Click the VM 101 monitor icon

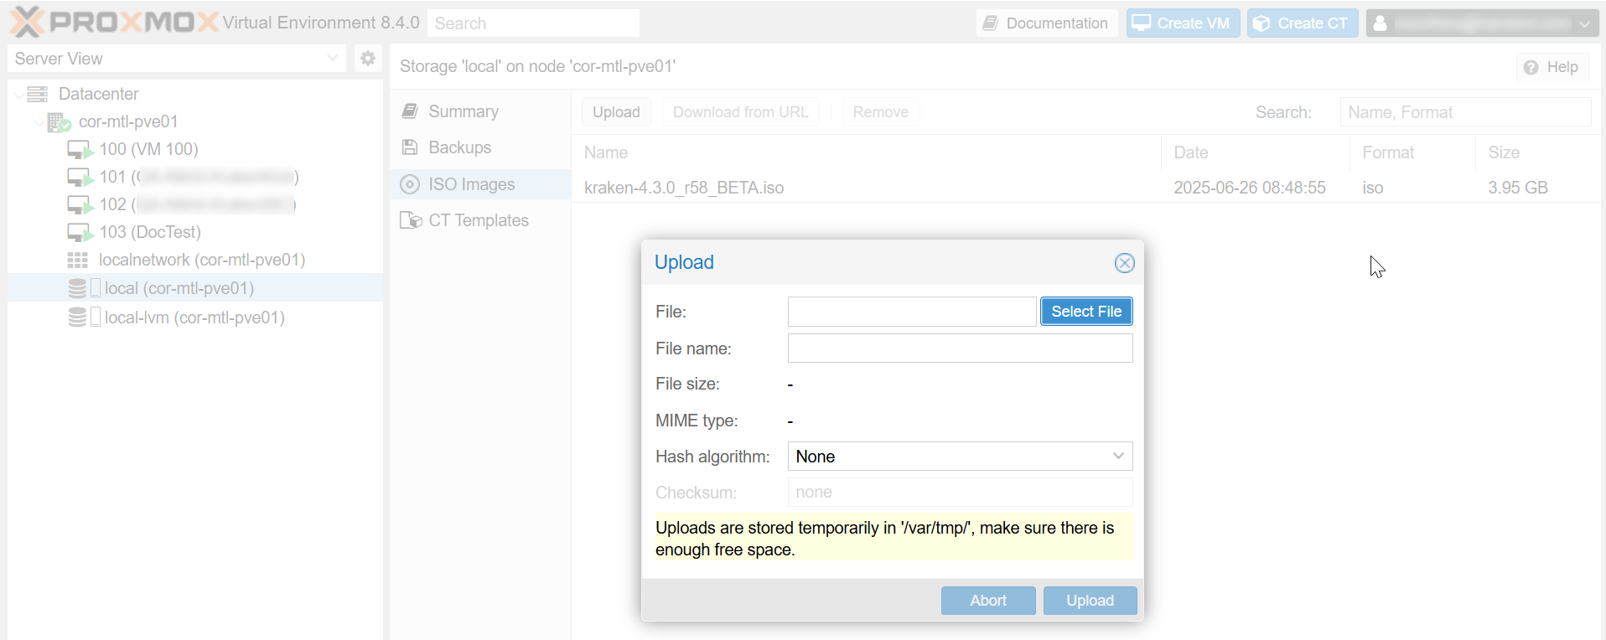coord(80,178)
